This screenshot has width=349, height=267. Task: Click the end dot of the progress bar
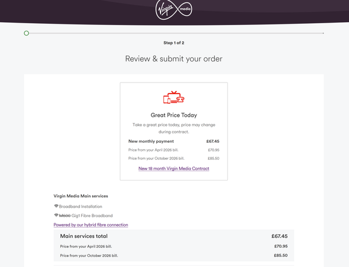(x=323, y=33)
